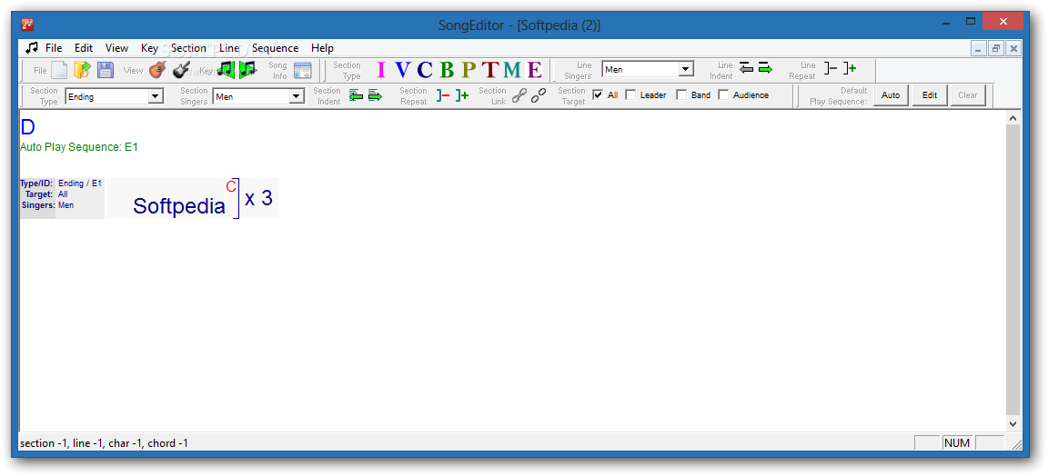Minimize the inner document window
The height and width of the screenshot is (476, 1048).
click(979, 48)
